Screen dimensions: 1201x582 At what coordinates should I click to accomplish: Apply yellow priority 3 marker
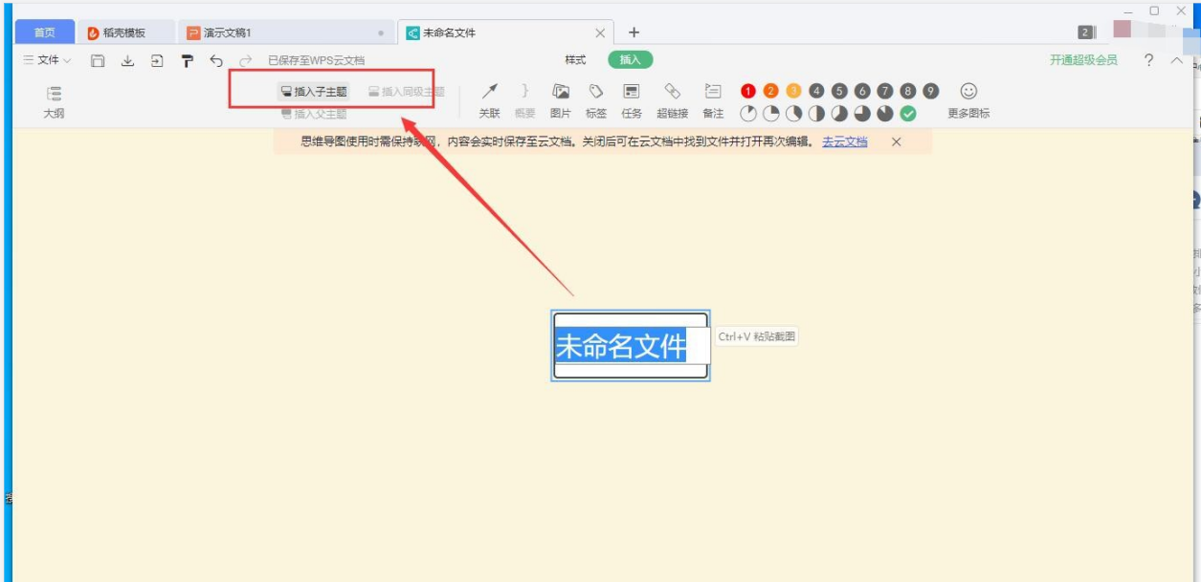point(793,91)
